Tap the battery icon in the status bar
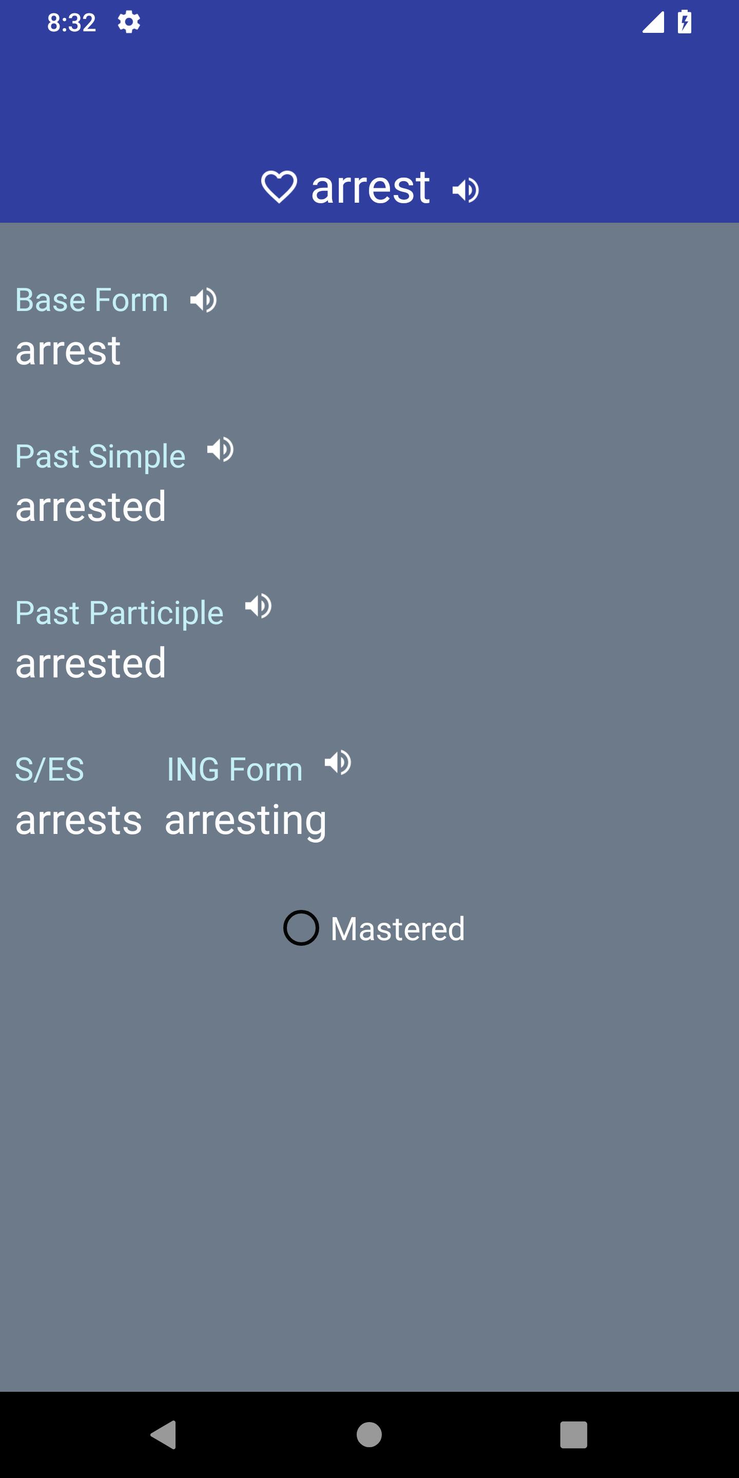Viewport: 739px width, 1478px height. 685,23
